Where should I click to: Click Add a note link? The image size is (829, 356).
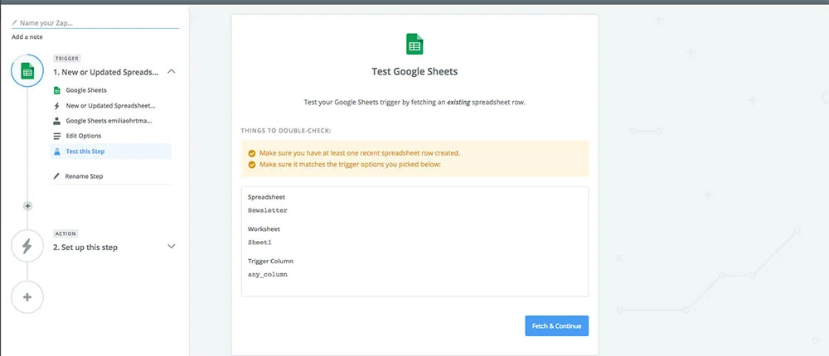27,37
